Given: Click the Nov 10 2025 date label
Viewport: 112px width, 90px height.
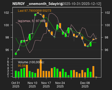Looking at the screenshot, I should 32,85.
